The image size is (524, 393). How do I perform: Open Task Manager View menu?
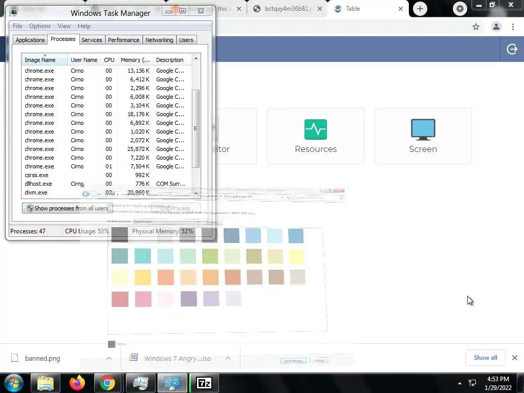(64, 26)
